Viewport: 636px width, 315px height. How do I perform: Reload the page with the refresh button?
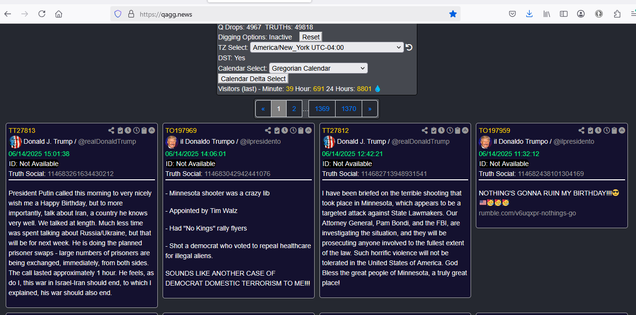42,14
